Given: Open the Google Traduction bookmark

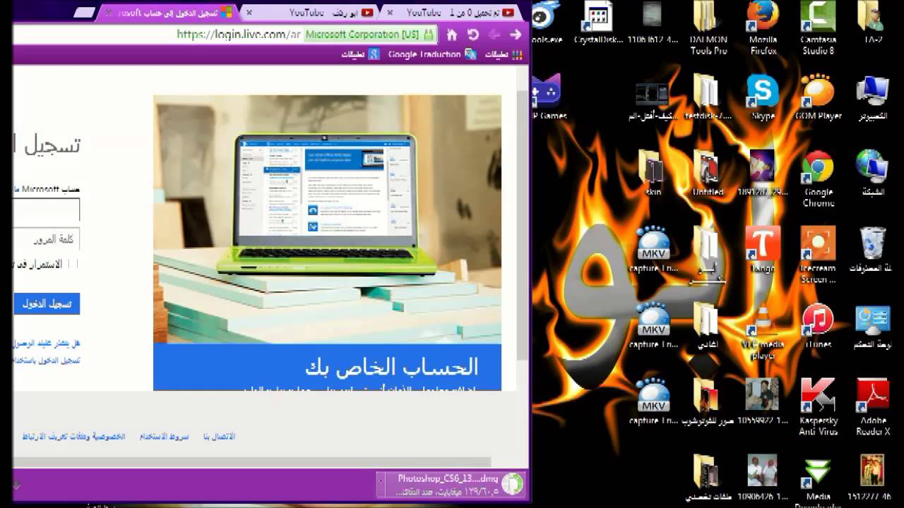Looking at the screenshot, I should click(x=432, y=54).
